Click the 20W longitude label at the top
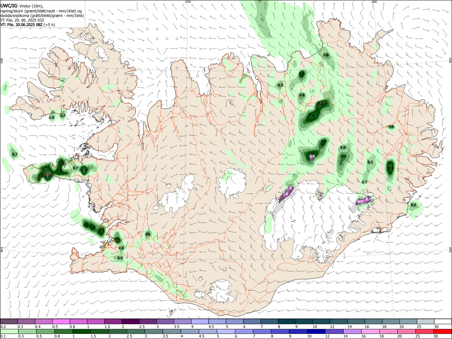The width and height of the screenshot is (452, 339). click(188, 2)
